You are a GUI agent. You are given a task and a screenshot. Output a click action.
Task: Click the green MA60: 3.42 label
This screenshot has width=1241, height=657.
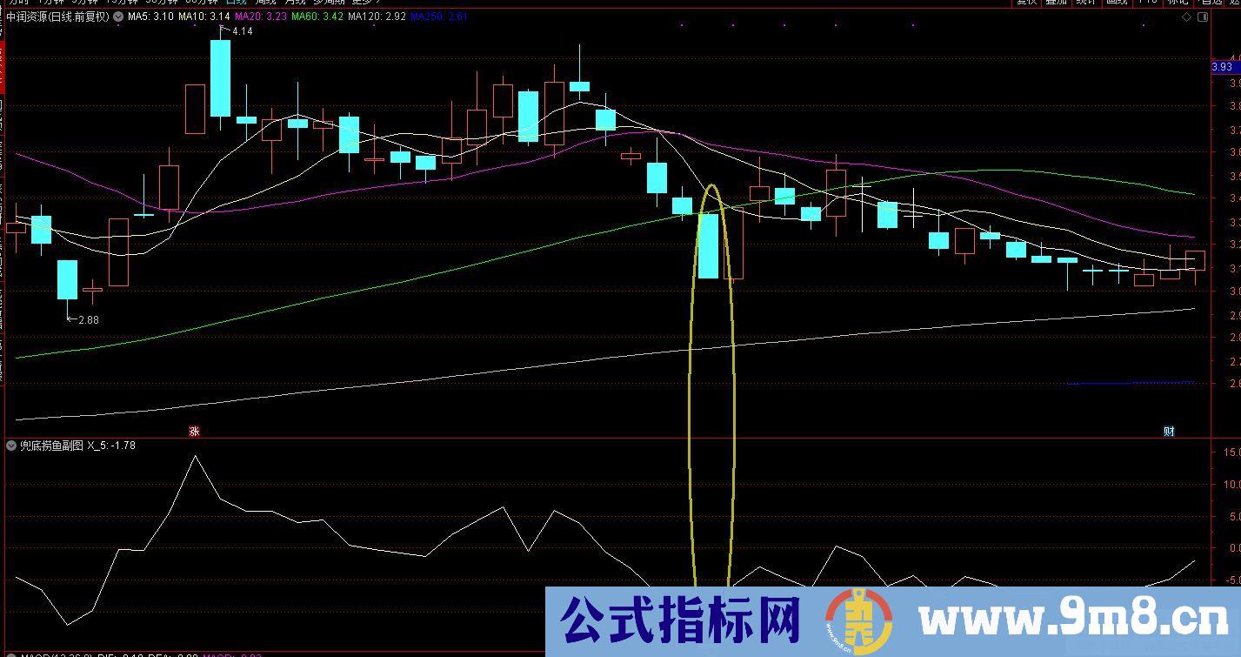(x=317, y=17)
